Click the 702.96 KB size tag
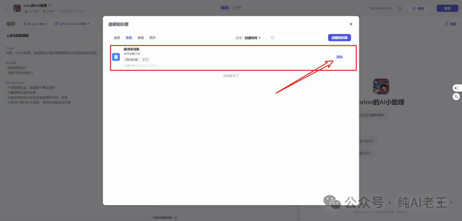This screenshot has height=221, width=462. click(131, 60)
